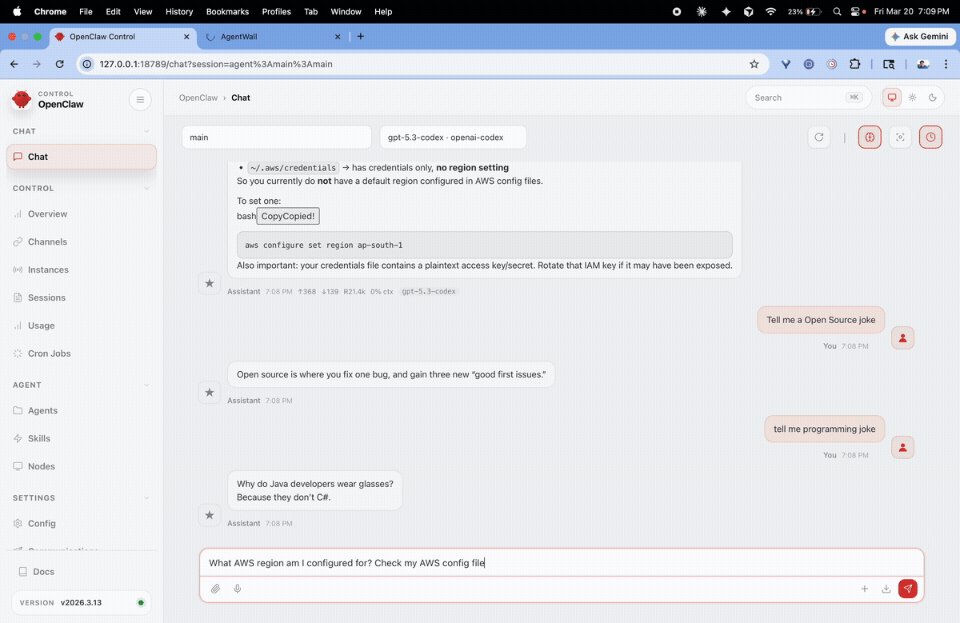The width and height of the screenshot is (960, 623).
Task: Open Instances in sidebar
Action: [x=82, y=270]
